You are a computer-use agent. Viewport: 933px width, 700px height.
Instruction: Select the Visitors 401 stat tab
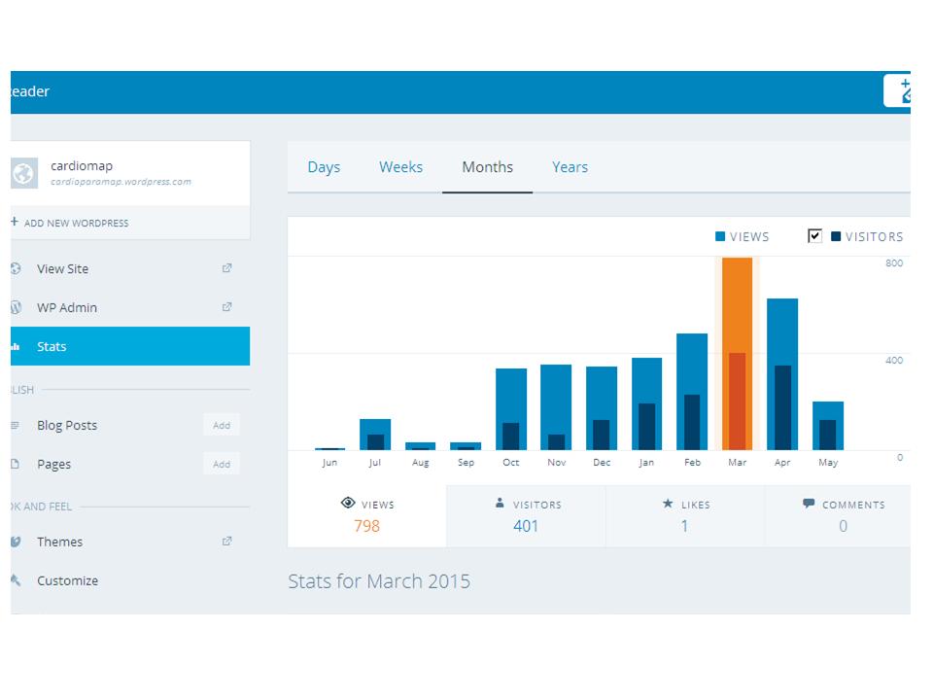526,516
